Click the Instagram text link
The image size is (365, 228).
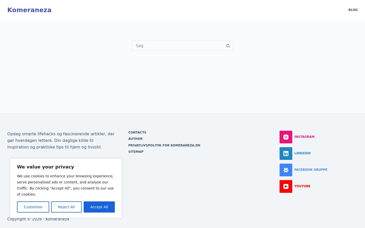tap(304, 137)
